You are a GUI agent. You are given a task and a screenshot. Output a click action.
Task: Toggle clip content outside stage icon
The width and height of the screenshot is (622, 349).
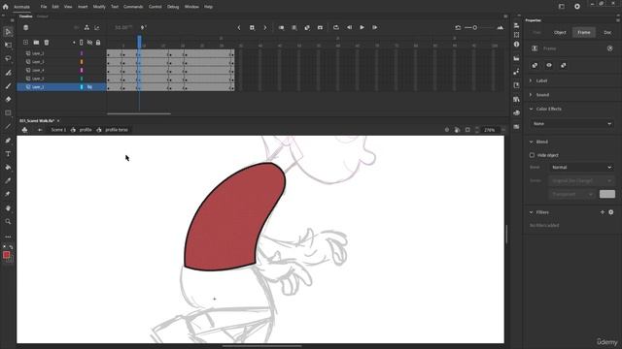467,130
